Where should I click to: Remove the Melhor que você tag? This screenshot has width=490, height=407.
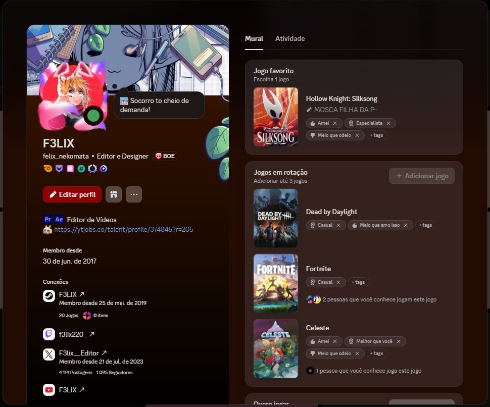[x=399, y=341]
